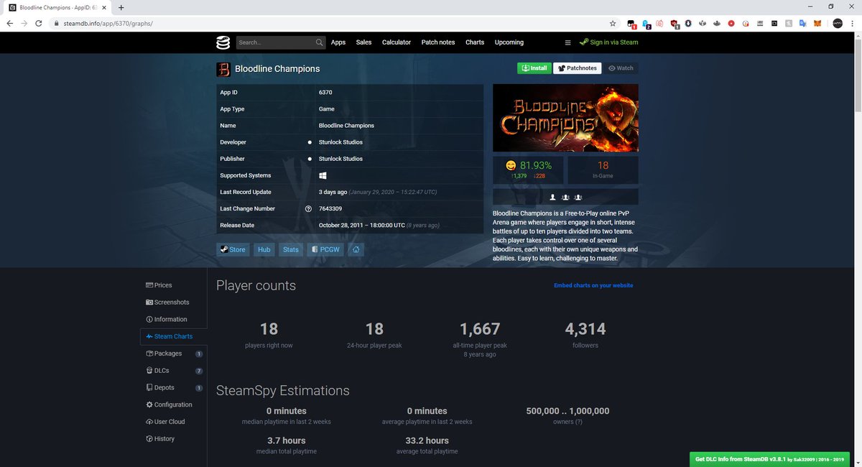Image resolution: width=862 pixels, height=467 pixels.
Task: Click the search magnifier icon
Action: (x=320, y=42)
